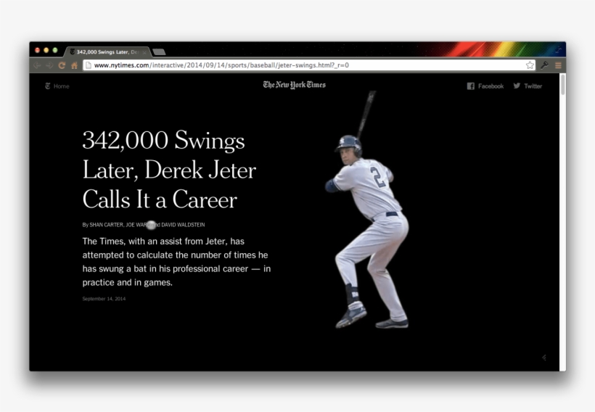Open a new tab button
This screenshot has width=595, height=412.
pyautogui.click(x=159, y=52)
